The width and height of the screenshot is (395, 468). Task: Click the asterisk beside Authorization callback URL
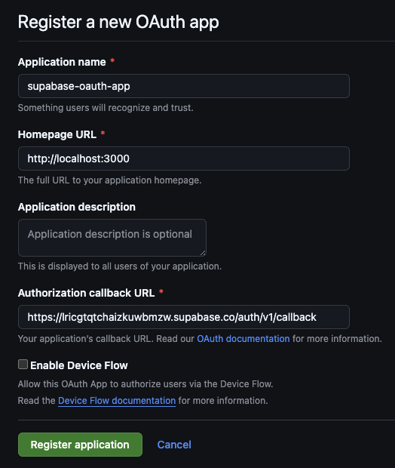(x=161, y=291)
